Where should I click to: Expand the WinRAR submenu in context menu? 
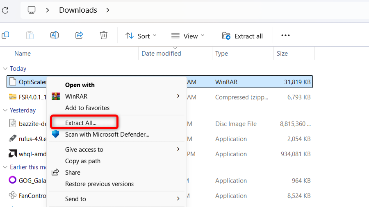click(178, 96)
